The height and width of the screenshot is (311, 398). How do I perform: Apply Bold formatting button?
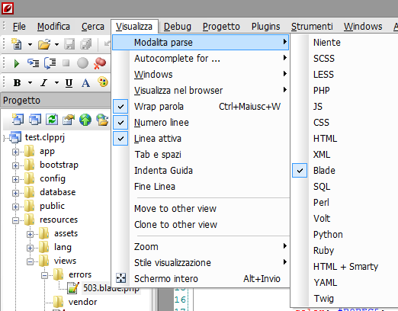click(x=17, y=83)
